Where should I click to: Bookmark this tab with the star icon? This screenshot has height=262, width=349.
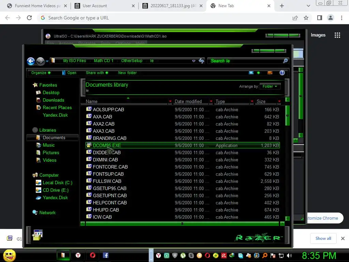tap(306, 18)
